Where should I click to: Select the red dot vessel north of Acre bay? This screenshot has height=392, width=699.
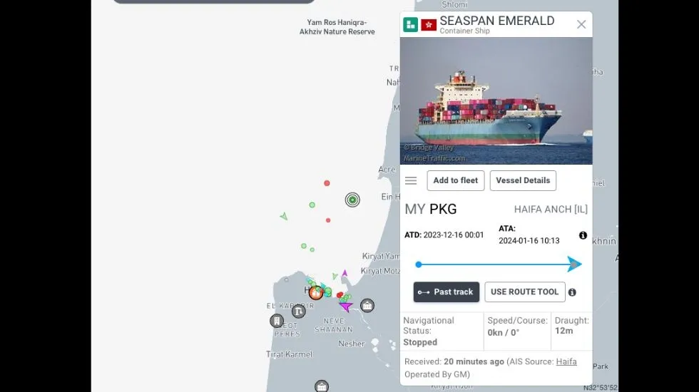coord(327,183)
